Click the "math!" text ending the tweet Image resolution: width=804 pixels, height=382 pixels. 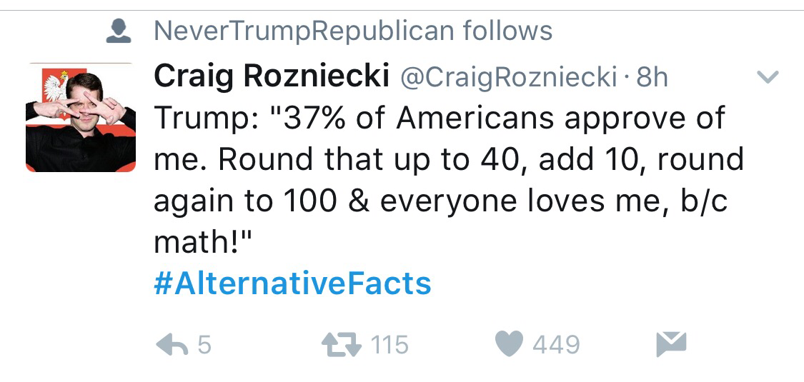204,242
